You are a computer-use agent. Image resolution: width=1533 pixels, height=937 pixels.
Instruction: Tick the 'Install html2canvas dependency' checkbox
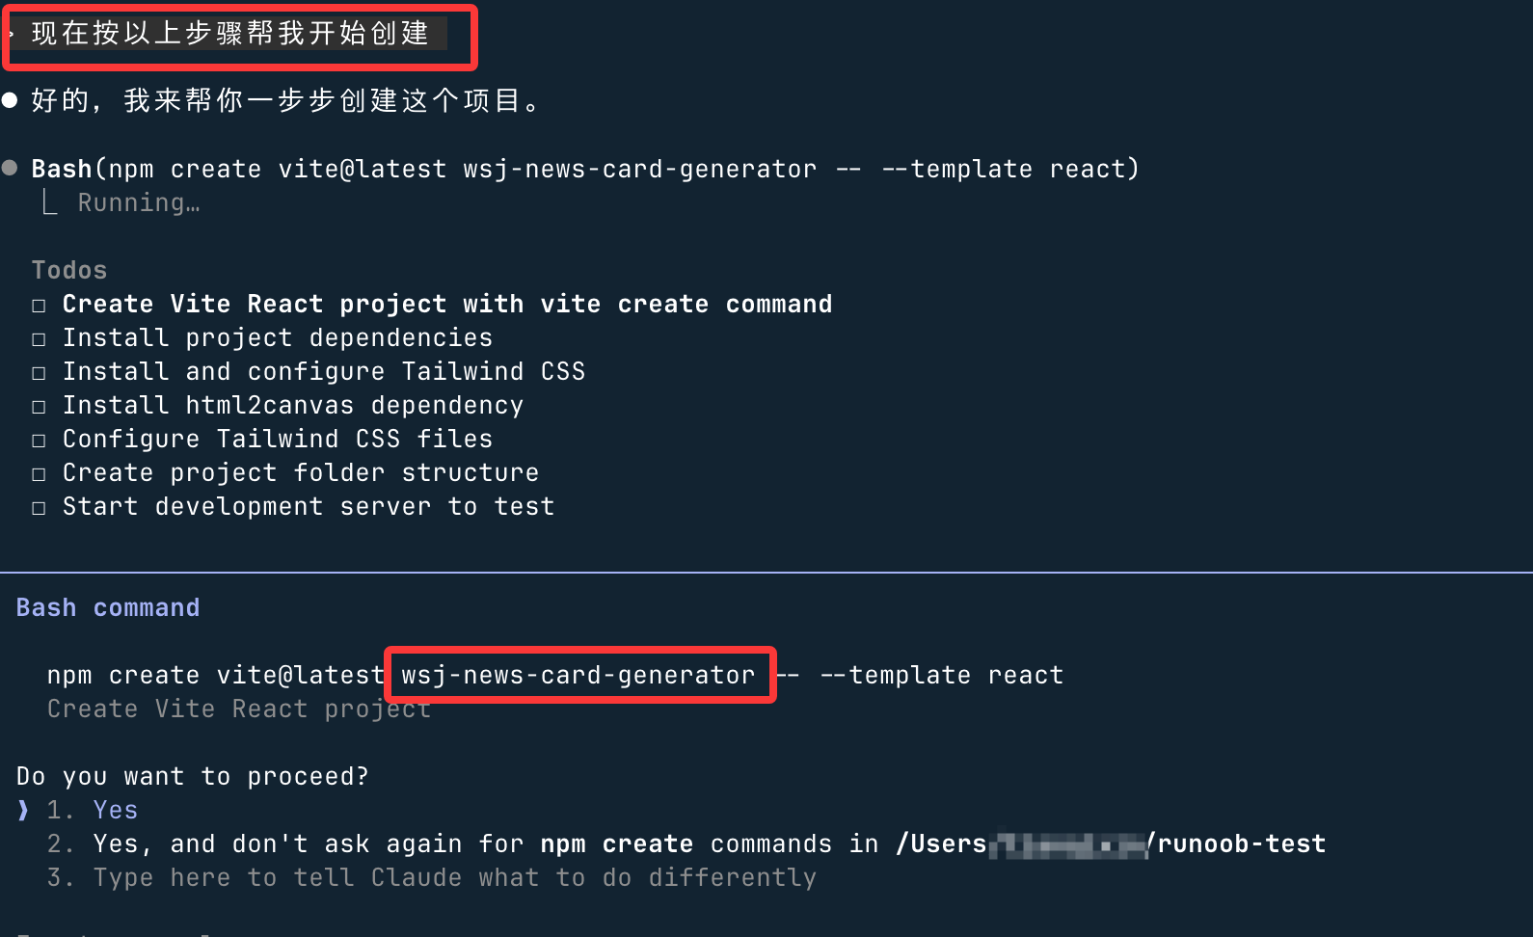[x=39, y=407]
